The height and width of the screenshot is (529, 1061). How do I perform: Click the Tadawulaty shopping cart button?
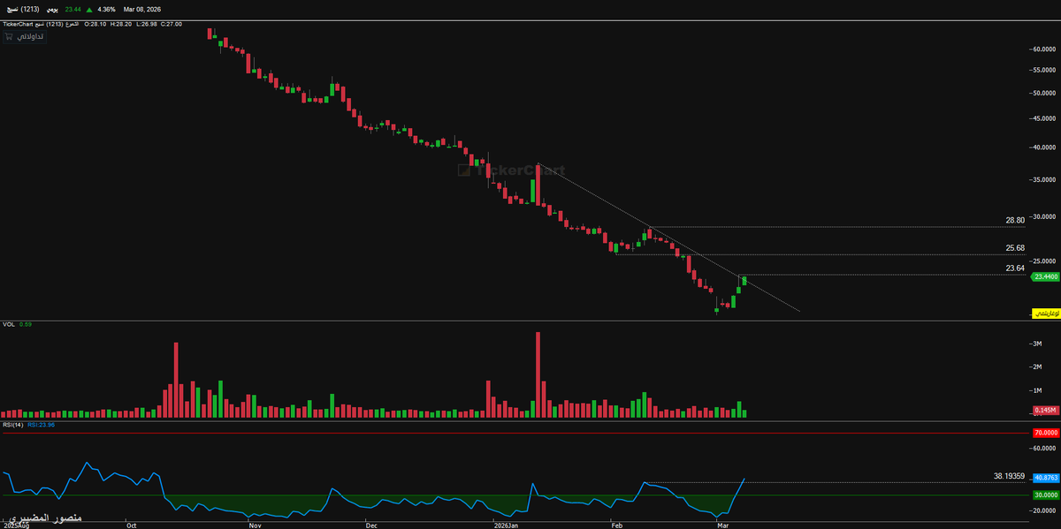tap(25, 36)
